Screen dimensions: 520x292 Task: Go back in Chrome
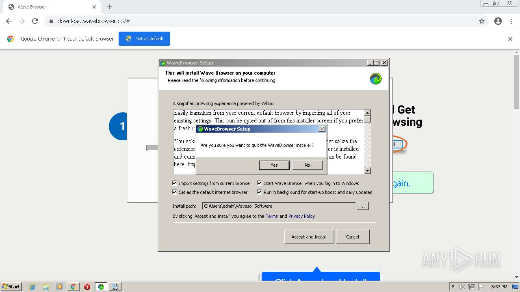coord(9,21)
